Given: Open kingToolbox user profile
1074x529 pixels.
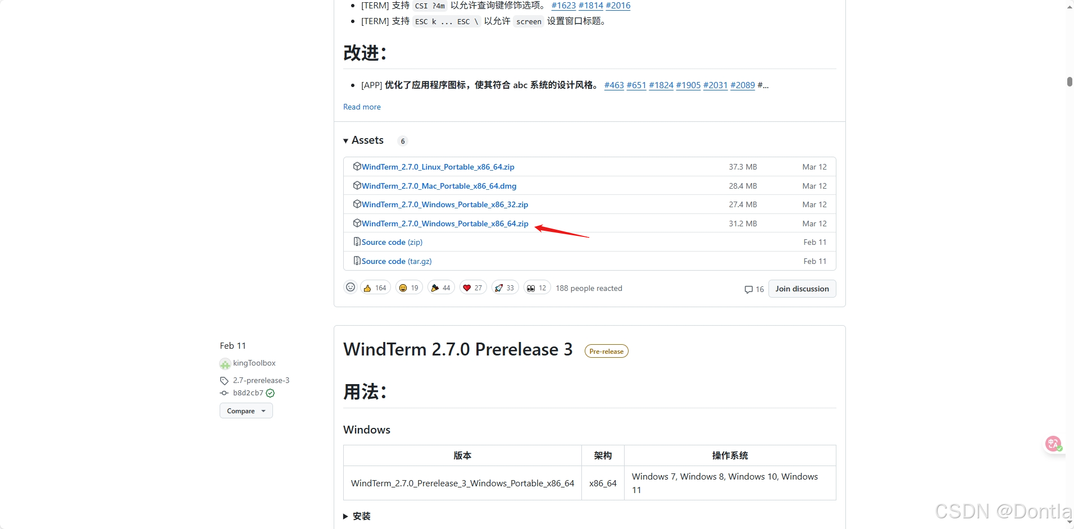Looking at the screenshot, I should 254,363.
